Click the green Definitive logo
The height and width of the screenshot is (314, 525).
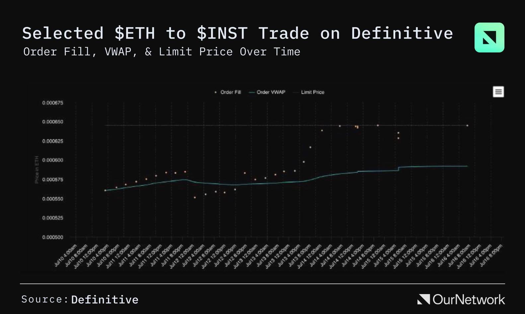click(x=489, y=38)
